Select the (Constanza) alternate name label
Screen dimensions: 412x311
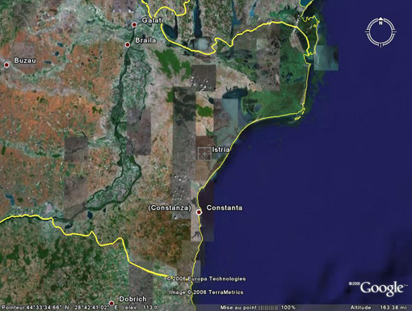click(x=170, y=208)
